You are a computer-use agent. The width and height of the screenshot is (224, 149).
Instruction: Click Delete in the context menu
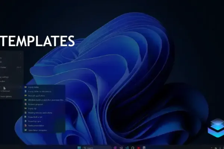[11, 67]
